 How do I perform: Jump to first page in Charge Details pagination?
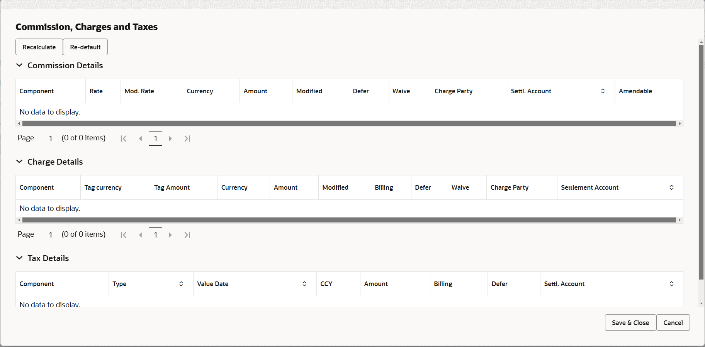123,235
